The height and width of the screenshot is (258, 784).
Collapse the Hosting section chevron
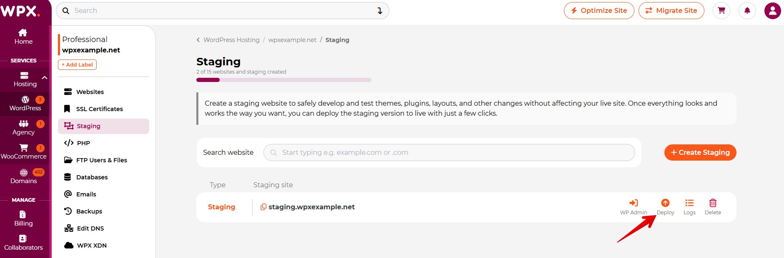tap(45, 78)
